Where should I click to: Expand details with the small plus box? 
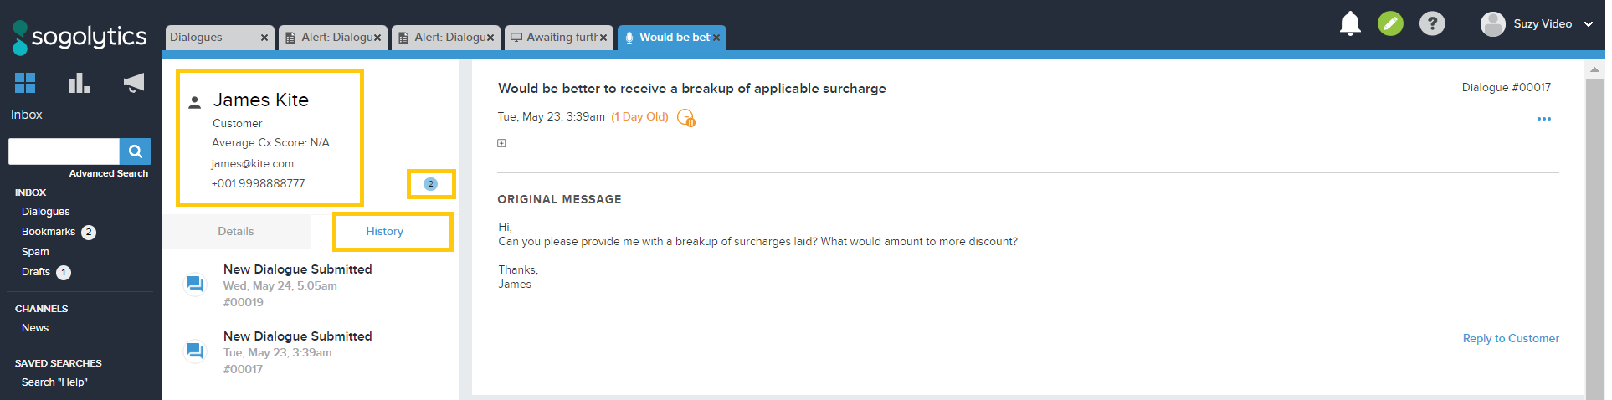point(501,143)
